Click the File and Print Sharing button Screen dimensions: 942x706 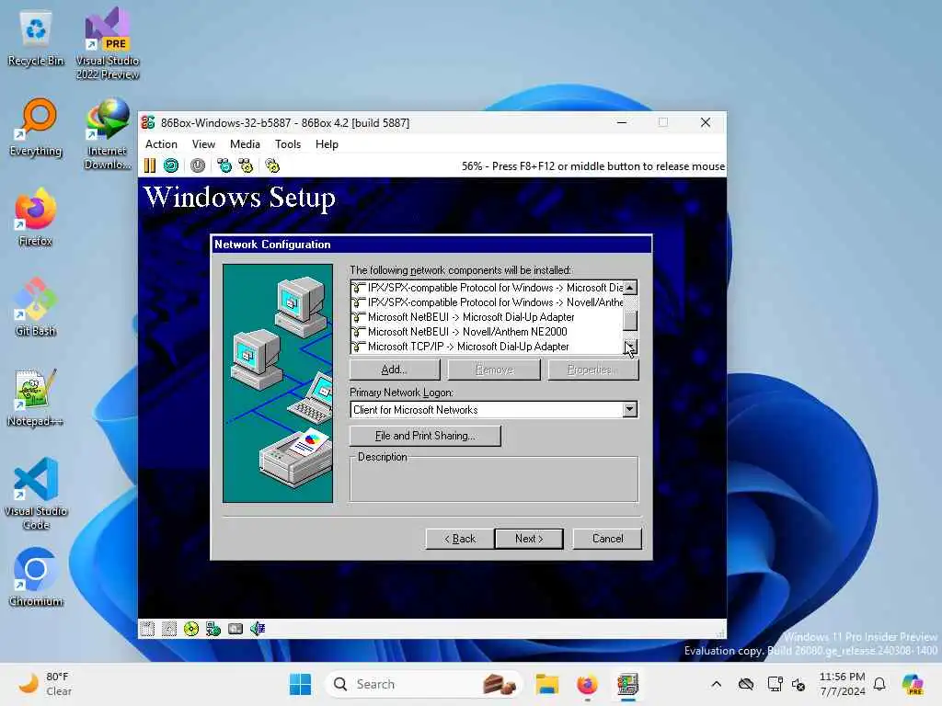425,436
